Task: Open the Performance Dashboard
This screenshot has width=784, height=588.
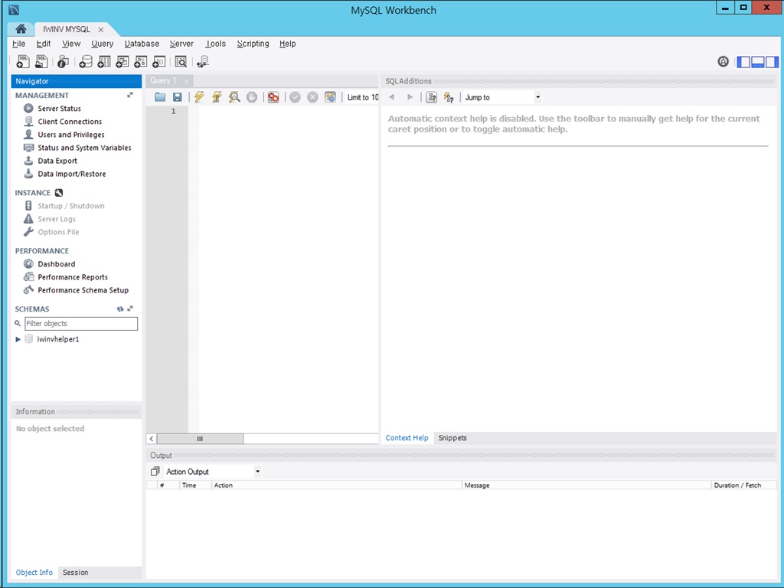Action: click(57, 264)
